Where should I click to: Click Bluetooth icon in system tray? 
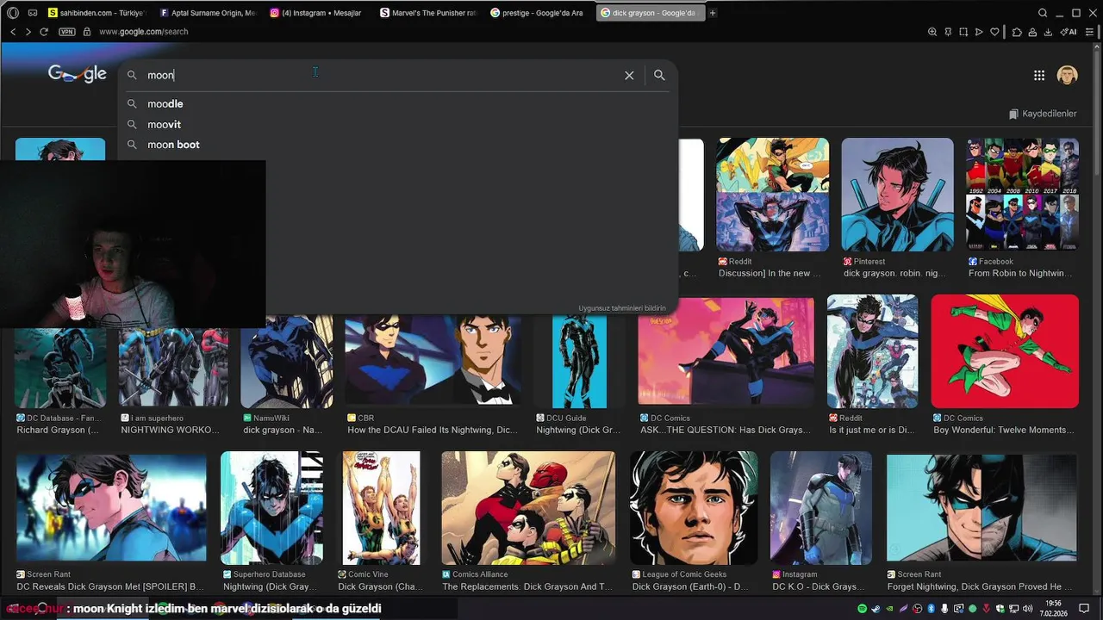932,609
